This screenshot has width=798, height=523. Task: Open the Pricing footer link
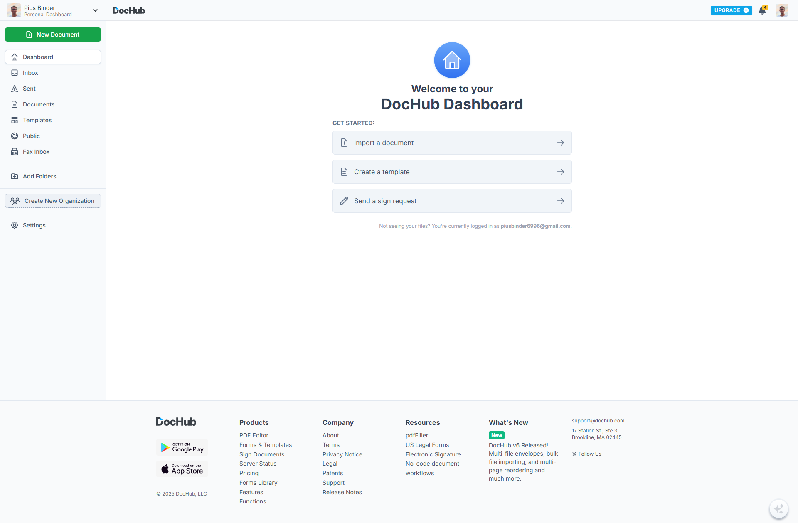point(249,473)
